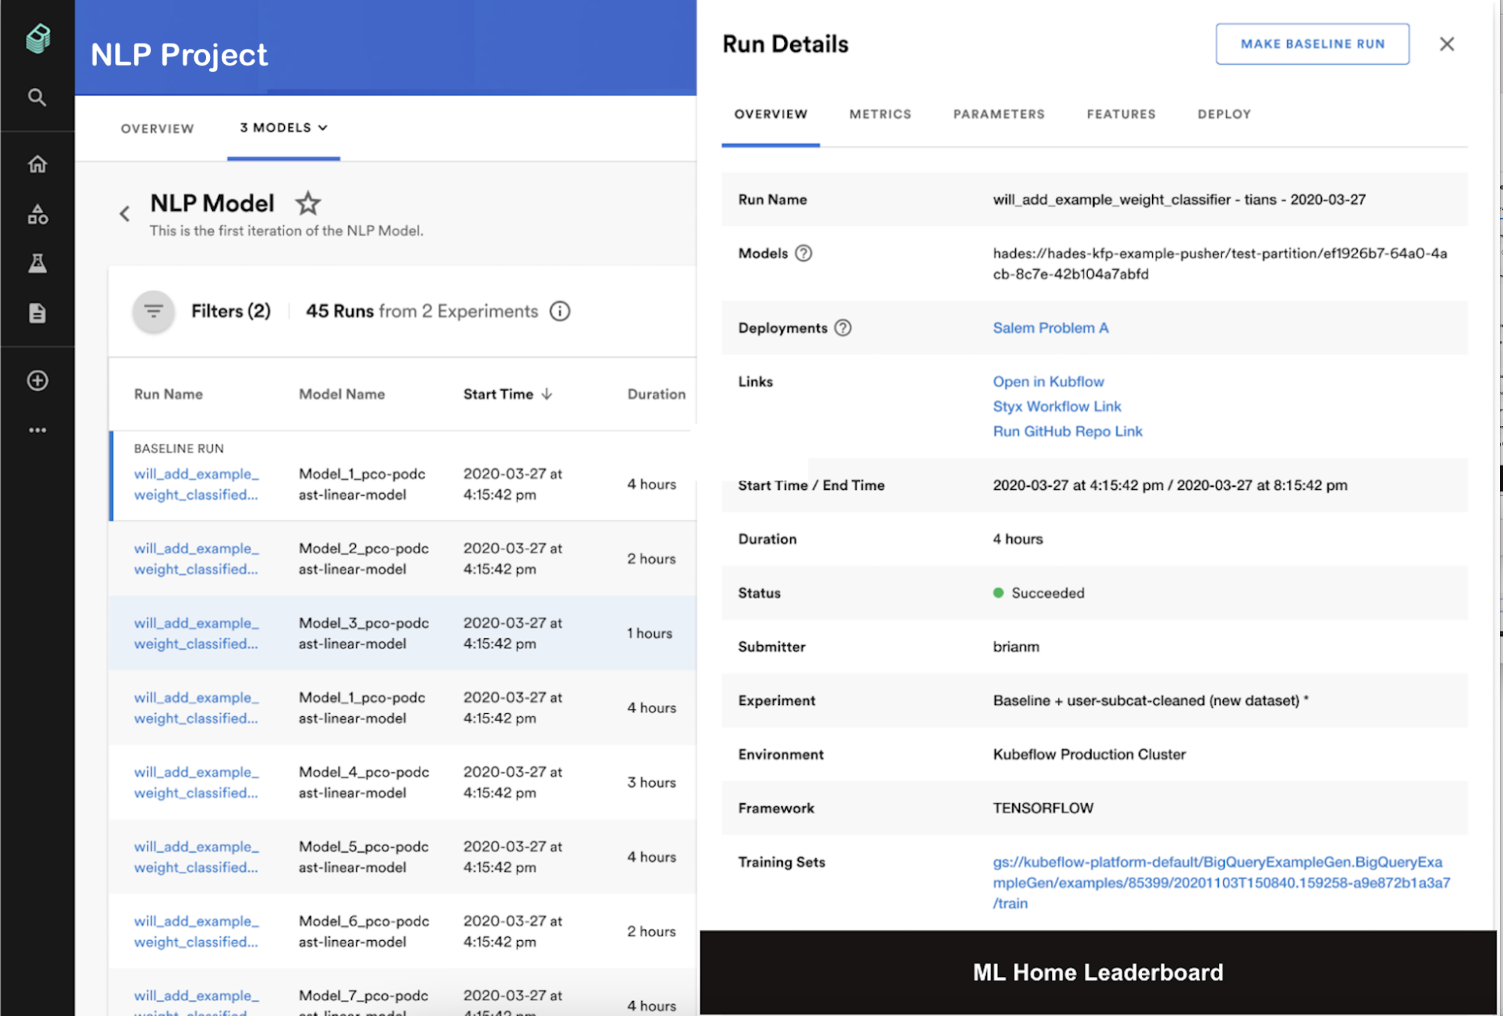Click the filter funnel icon near Filters (2)

point(153,310)
